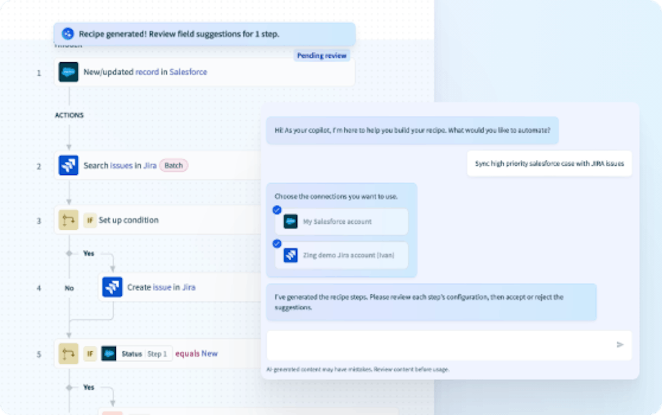Click the Sync high priority salesforce case message
This screenshot has height=415, width=662.
[x=549, y=164]
